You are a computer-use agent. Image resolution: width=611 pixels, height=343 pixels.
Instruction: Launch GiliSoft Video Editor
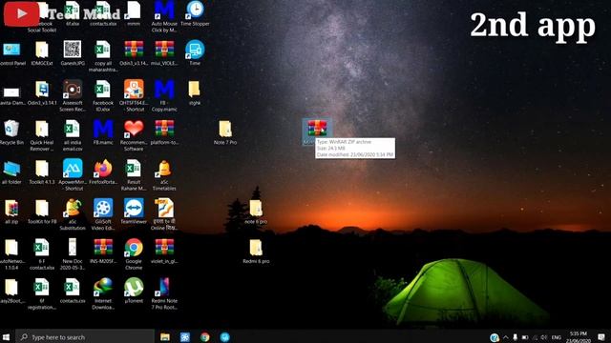click(x=103, y=214)
